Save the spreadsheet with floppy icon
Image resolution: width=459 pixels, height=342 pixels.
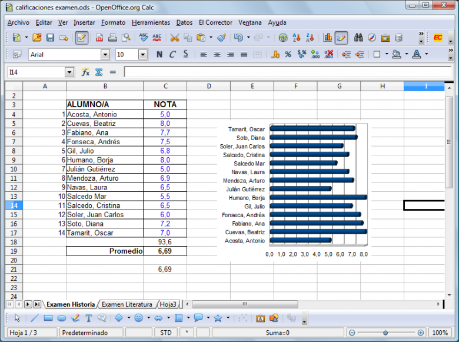pos(51,38)
